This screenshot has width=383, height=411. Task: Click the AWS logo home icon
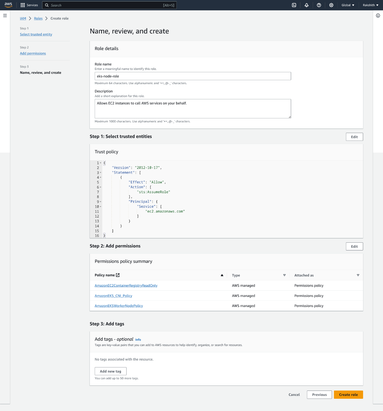point(8,5)
